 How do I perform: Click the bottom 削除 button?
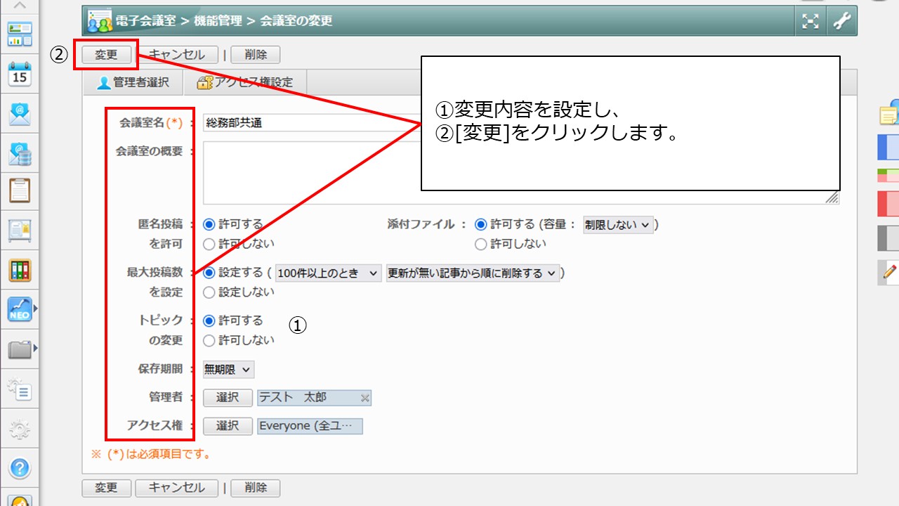pyautogui.click(x=256, y=488)
